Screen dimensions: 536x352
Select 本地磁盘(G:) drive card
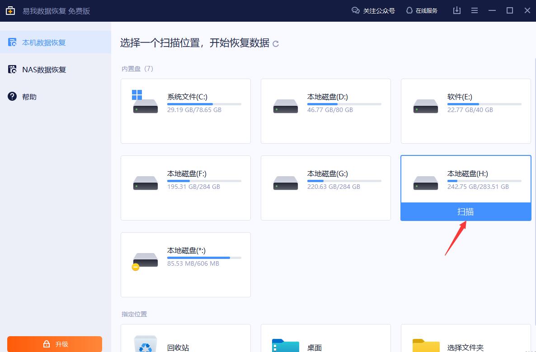(x=325, y=188)
